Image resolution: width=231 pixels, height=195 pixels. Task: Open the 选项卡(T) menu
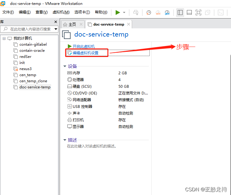pyautogui.click(x=82, y=12)
